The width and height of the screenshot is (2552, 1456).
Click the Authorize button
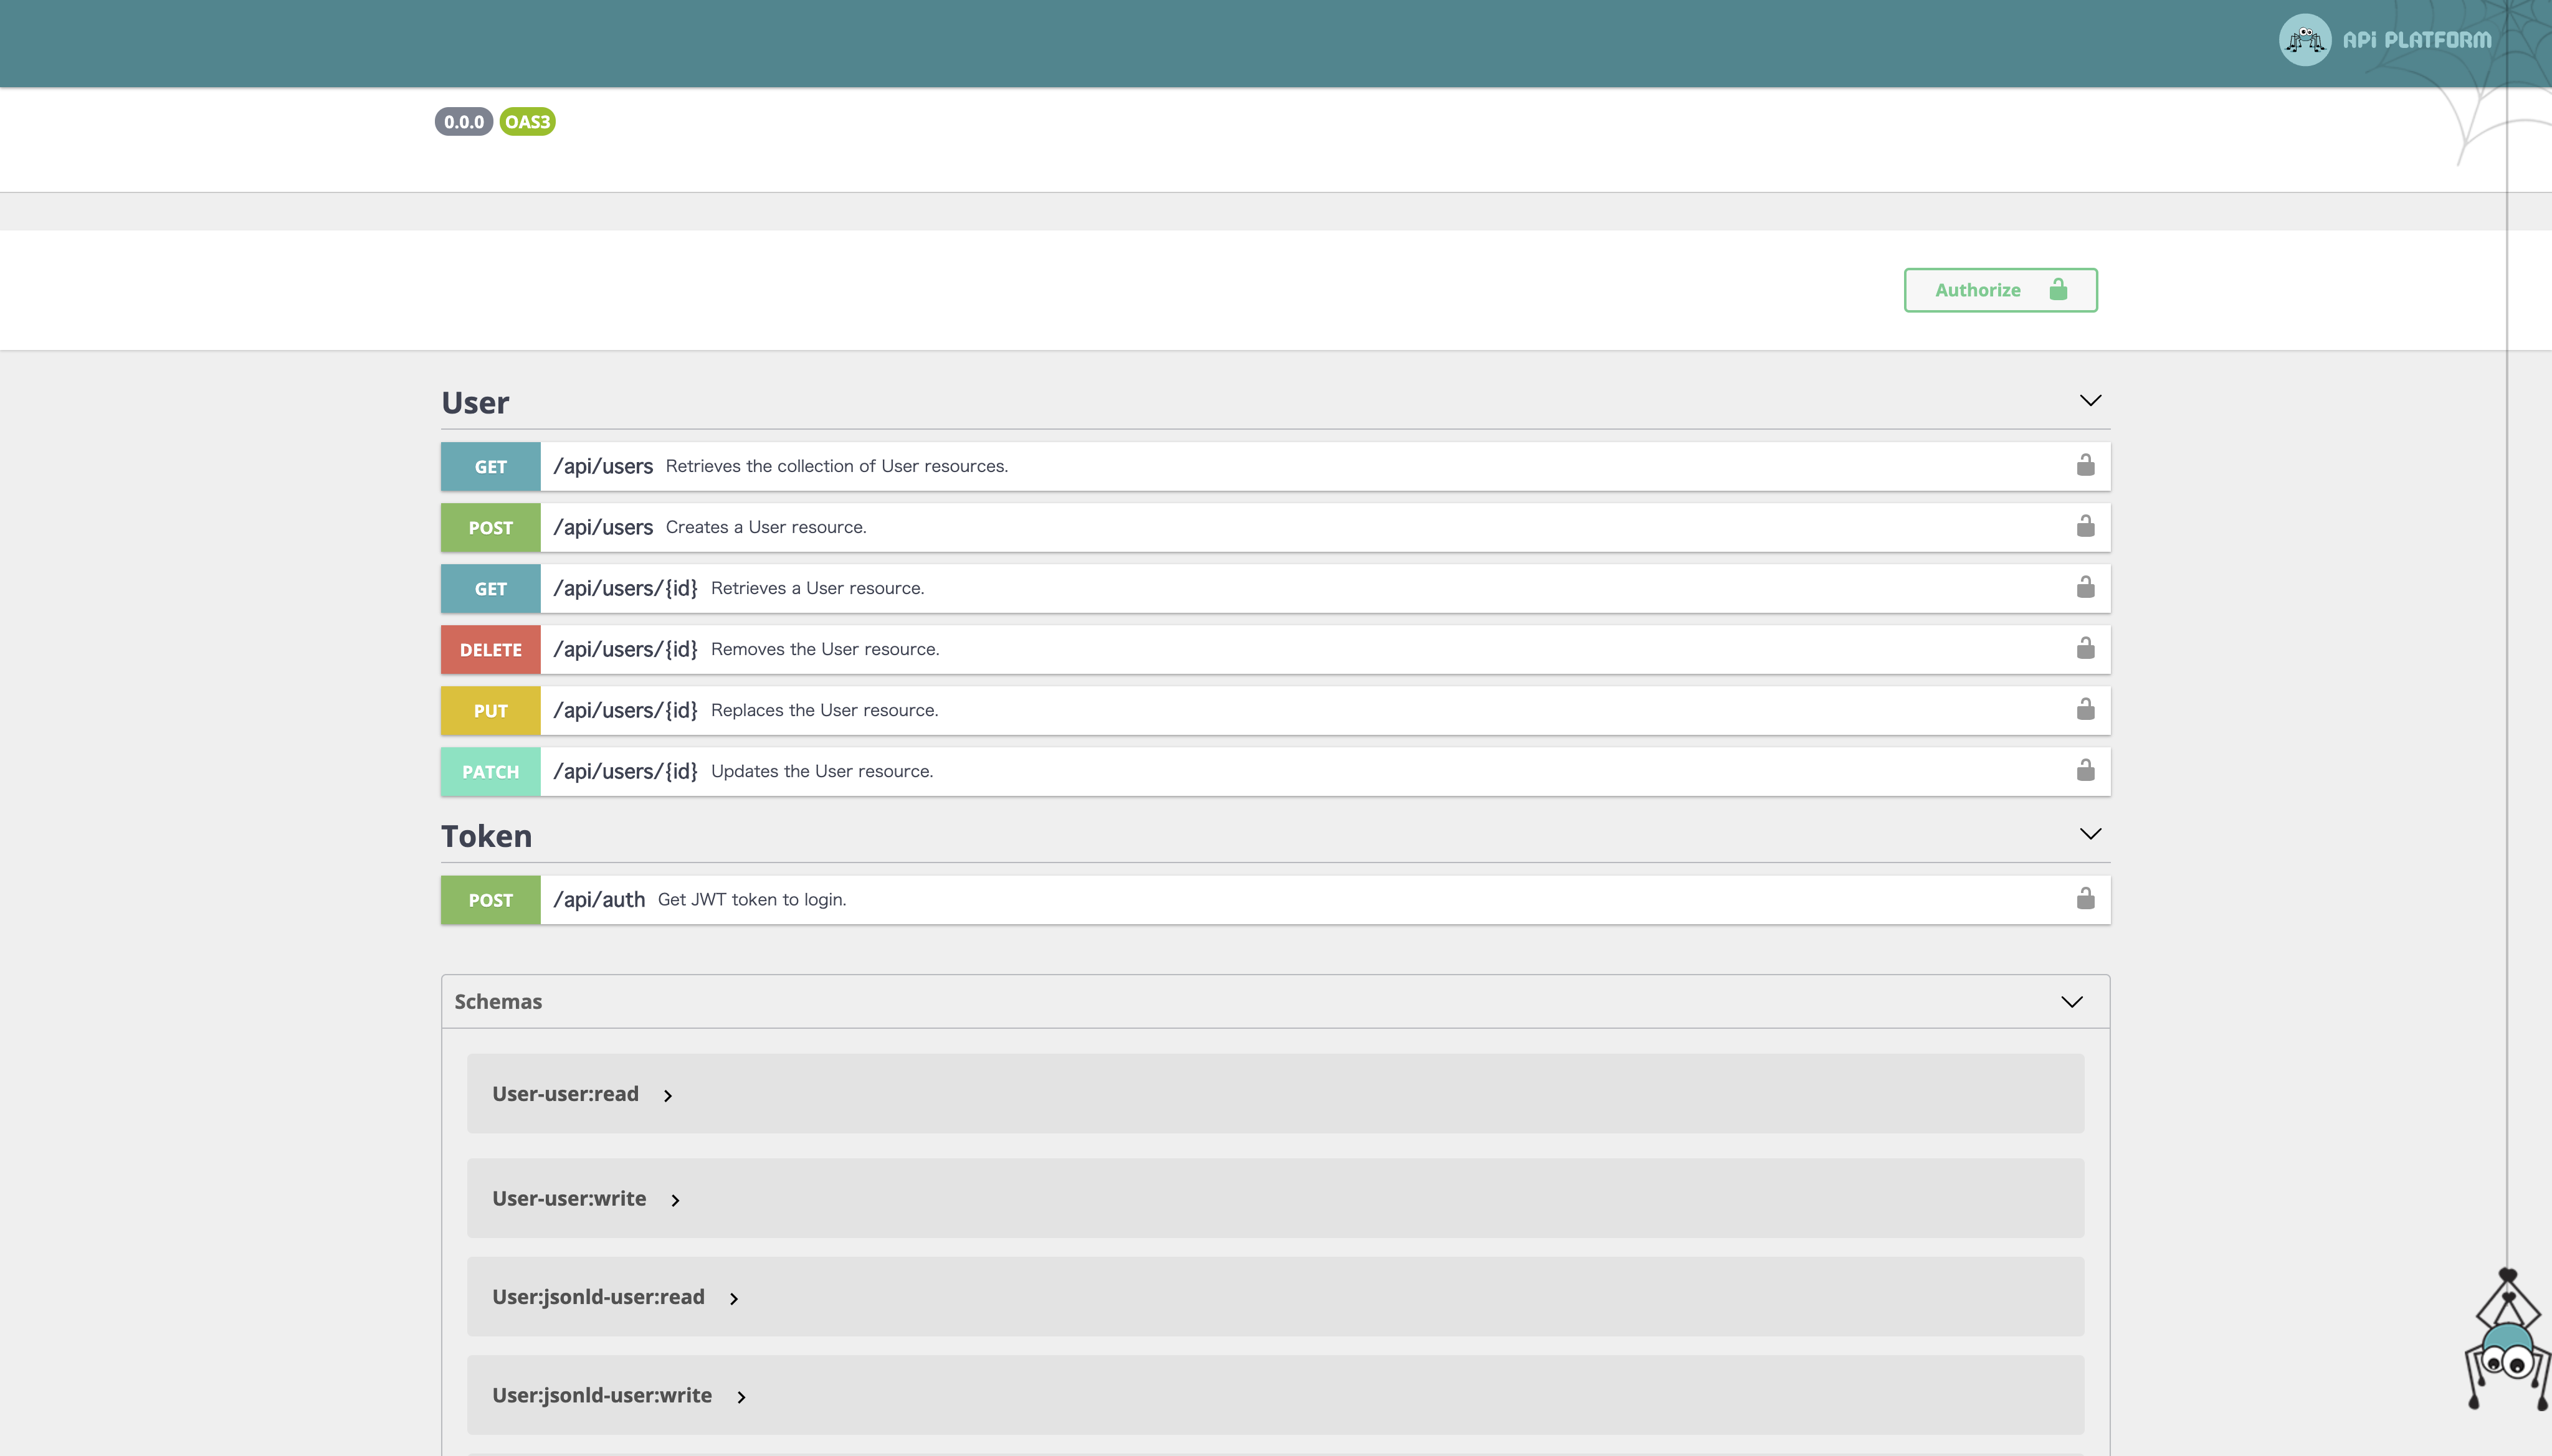(2000, 290)
